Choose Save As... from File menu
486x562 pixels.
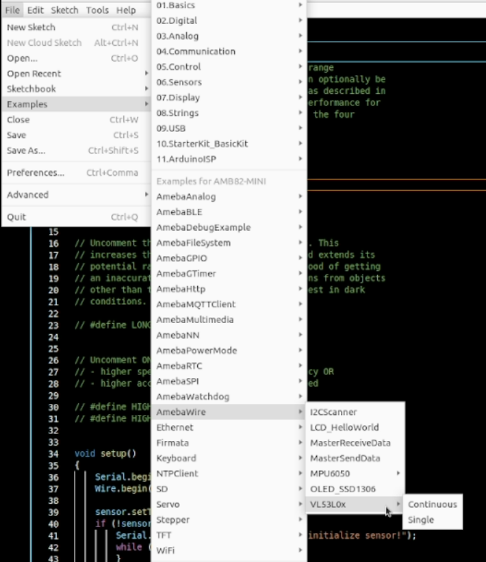coord(26,151)
